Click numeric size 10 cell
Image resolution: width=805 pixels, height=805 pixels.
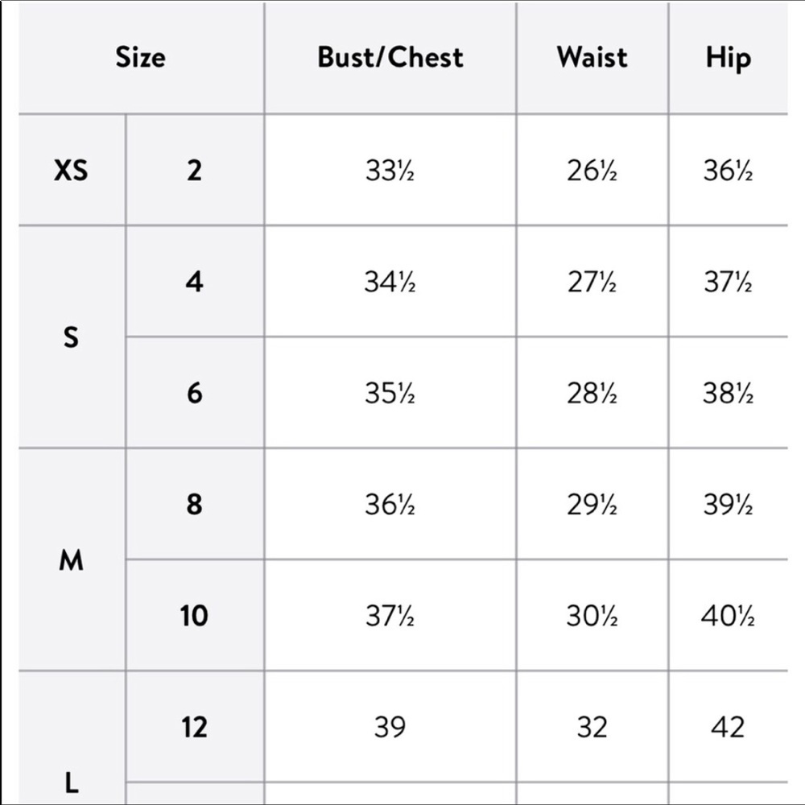tap(194, 616)
